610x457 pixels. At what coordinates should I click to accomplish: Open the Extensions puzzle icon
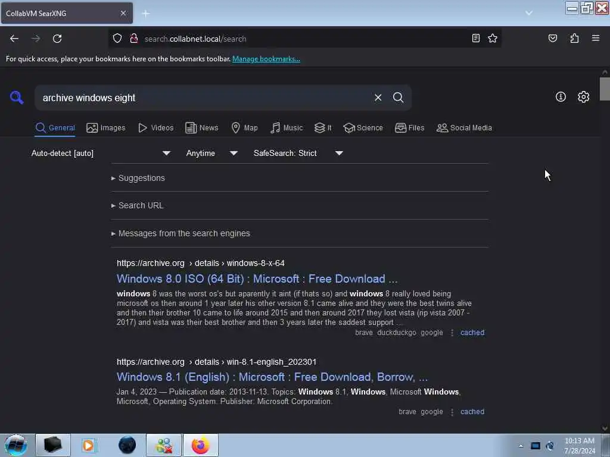coord(574,38)
